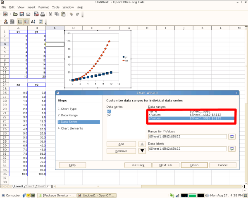The image size is (248, 198).
Task: Click the y1 legend entry in chart
Action: click(x=125, y=57)
